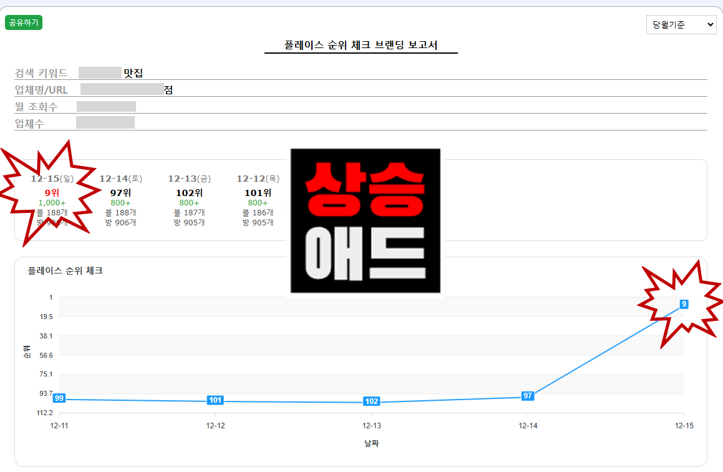Image resolution: width=723 pixels, height=472 pixels.
Task: Click 800+ below the 102위 rank
Action: (190, 203)
